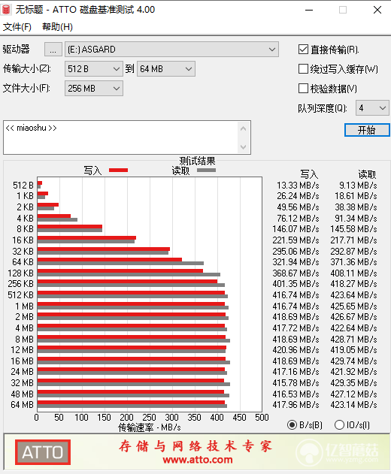Open the 文件(F) menu
391x474 pixels.
tap(17, 27)
